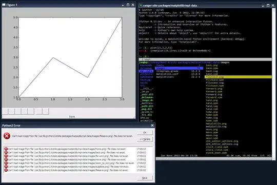This screenshot has width=277, height=185.
Task: Click Save button below the error list
Action: point(145,178)
